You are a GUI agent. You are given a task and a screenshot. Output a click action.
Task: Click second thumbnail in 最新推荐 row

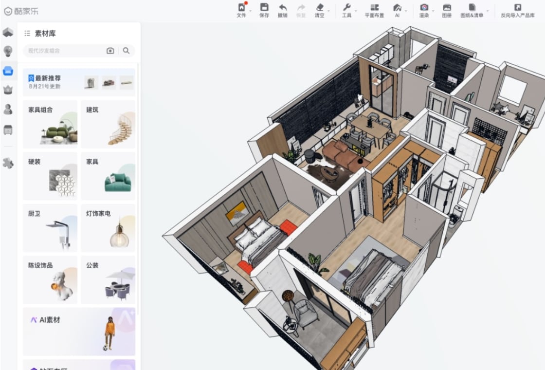coord(109,82)
